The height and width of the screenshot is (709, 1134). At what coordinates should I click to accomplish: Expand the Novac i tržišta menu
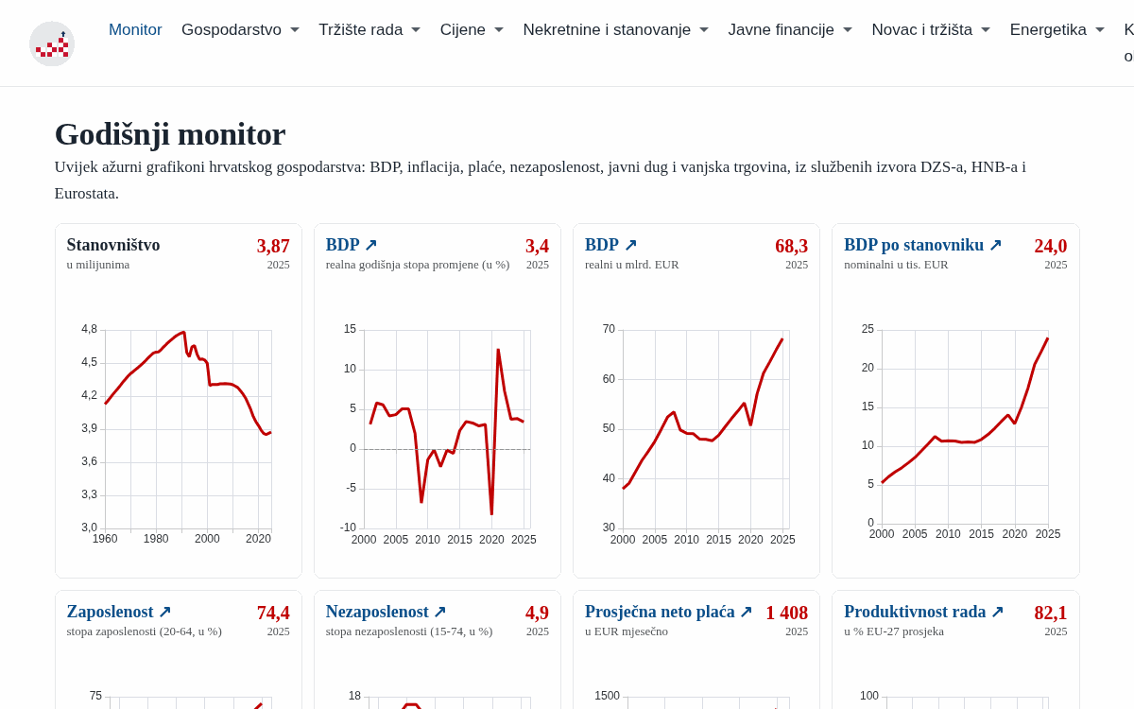(931, 30)
